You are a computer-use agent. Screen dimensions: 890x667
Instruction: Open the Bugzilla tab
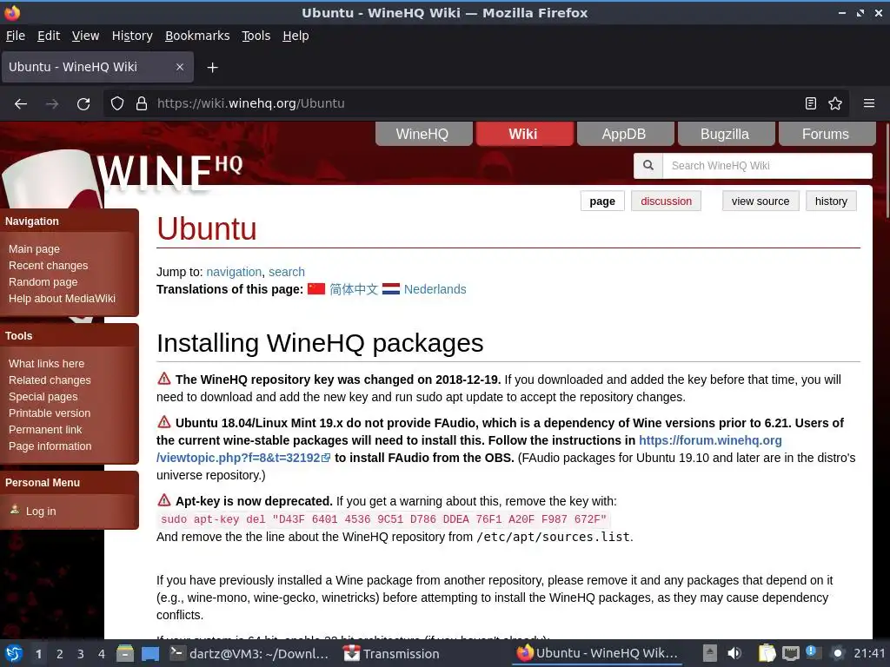(725, 134)
